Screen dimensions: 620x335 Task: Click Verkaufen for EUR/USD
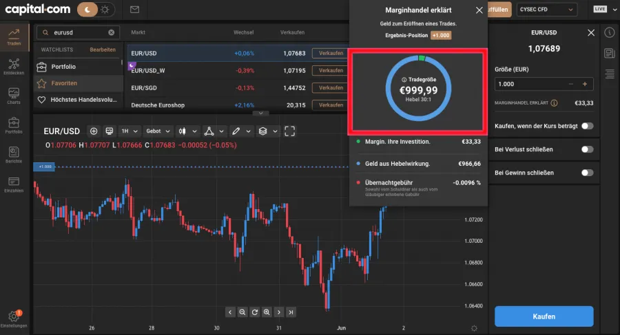click(331, 53)
